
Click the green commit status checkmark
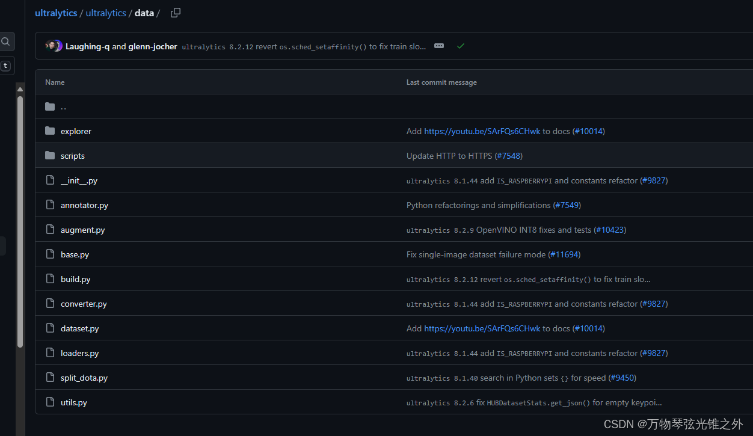tap(461, 46)
